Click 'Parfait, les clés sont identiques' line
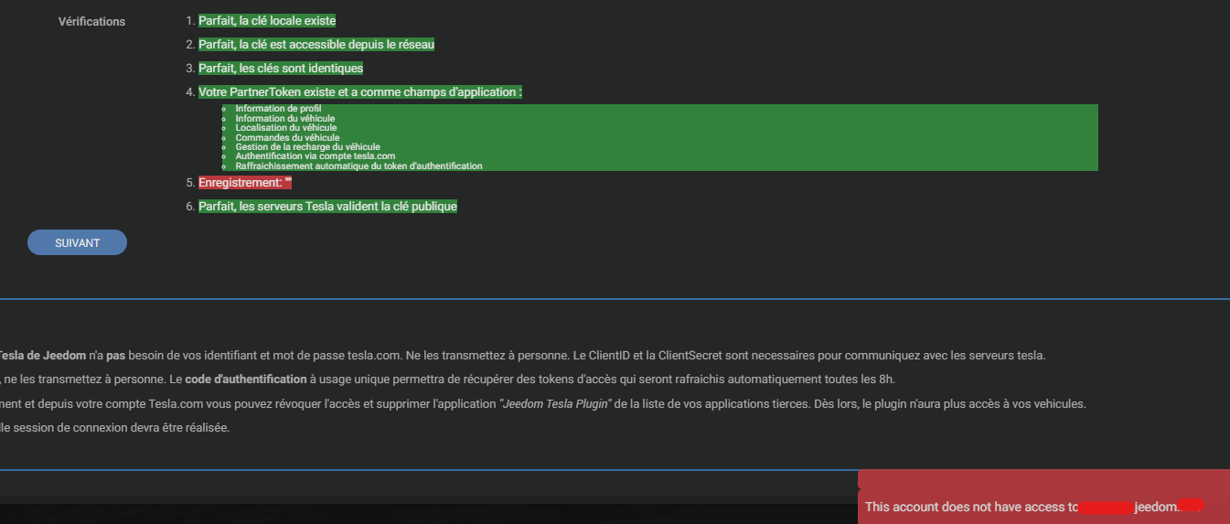 click(281, 68)
